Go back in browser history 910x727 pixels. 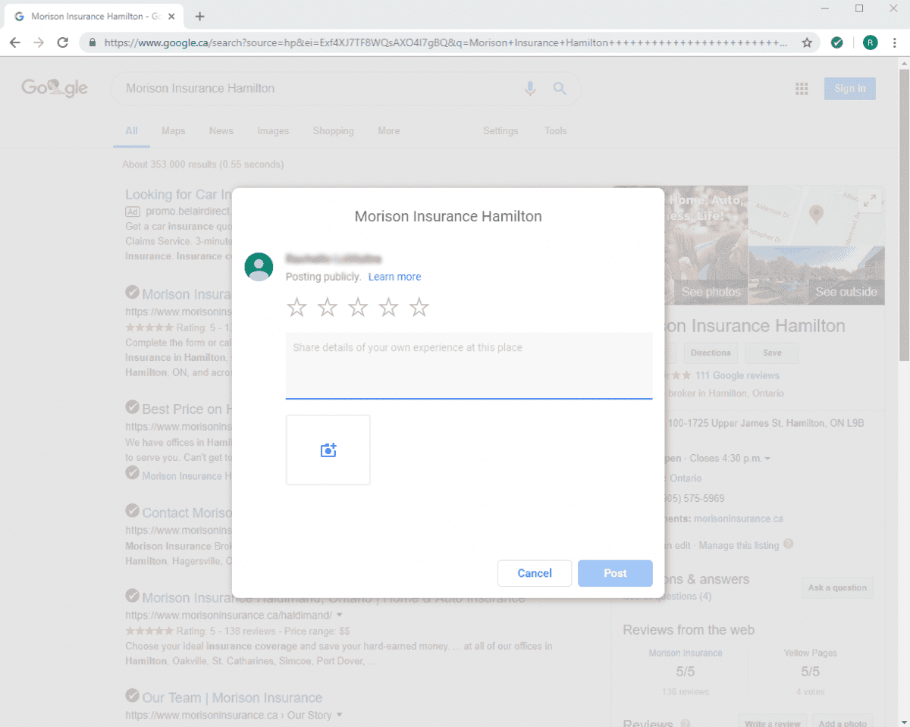[15, 43]
